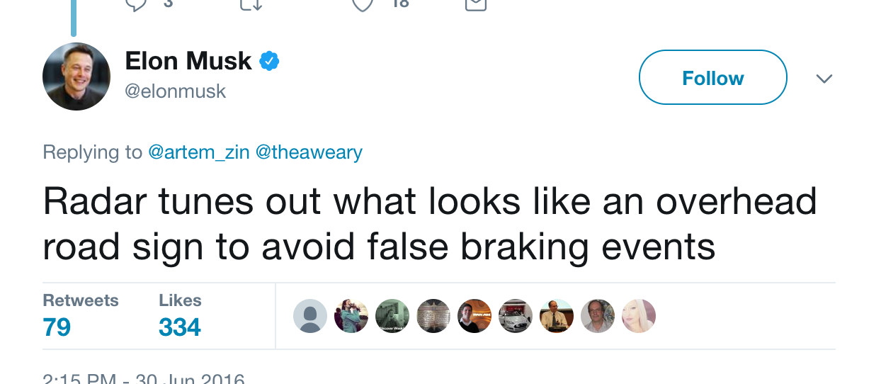This screenshot has width=881, height=384.
Task: Expand the tweet options chevron menu
Action: point(824,78)
